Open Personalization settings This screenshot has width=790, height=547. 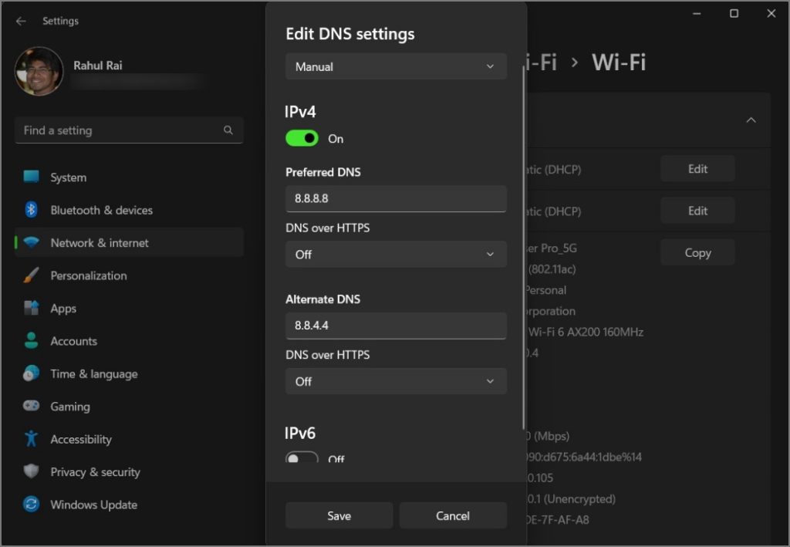click(x=129, y=275)
